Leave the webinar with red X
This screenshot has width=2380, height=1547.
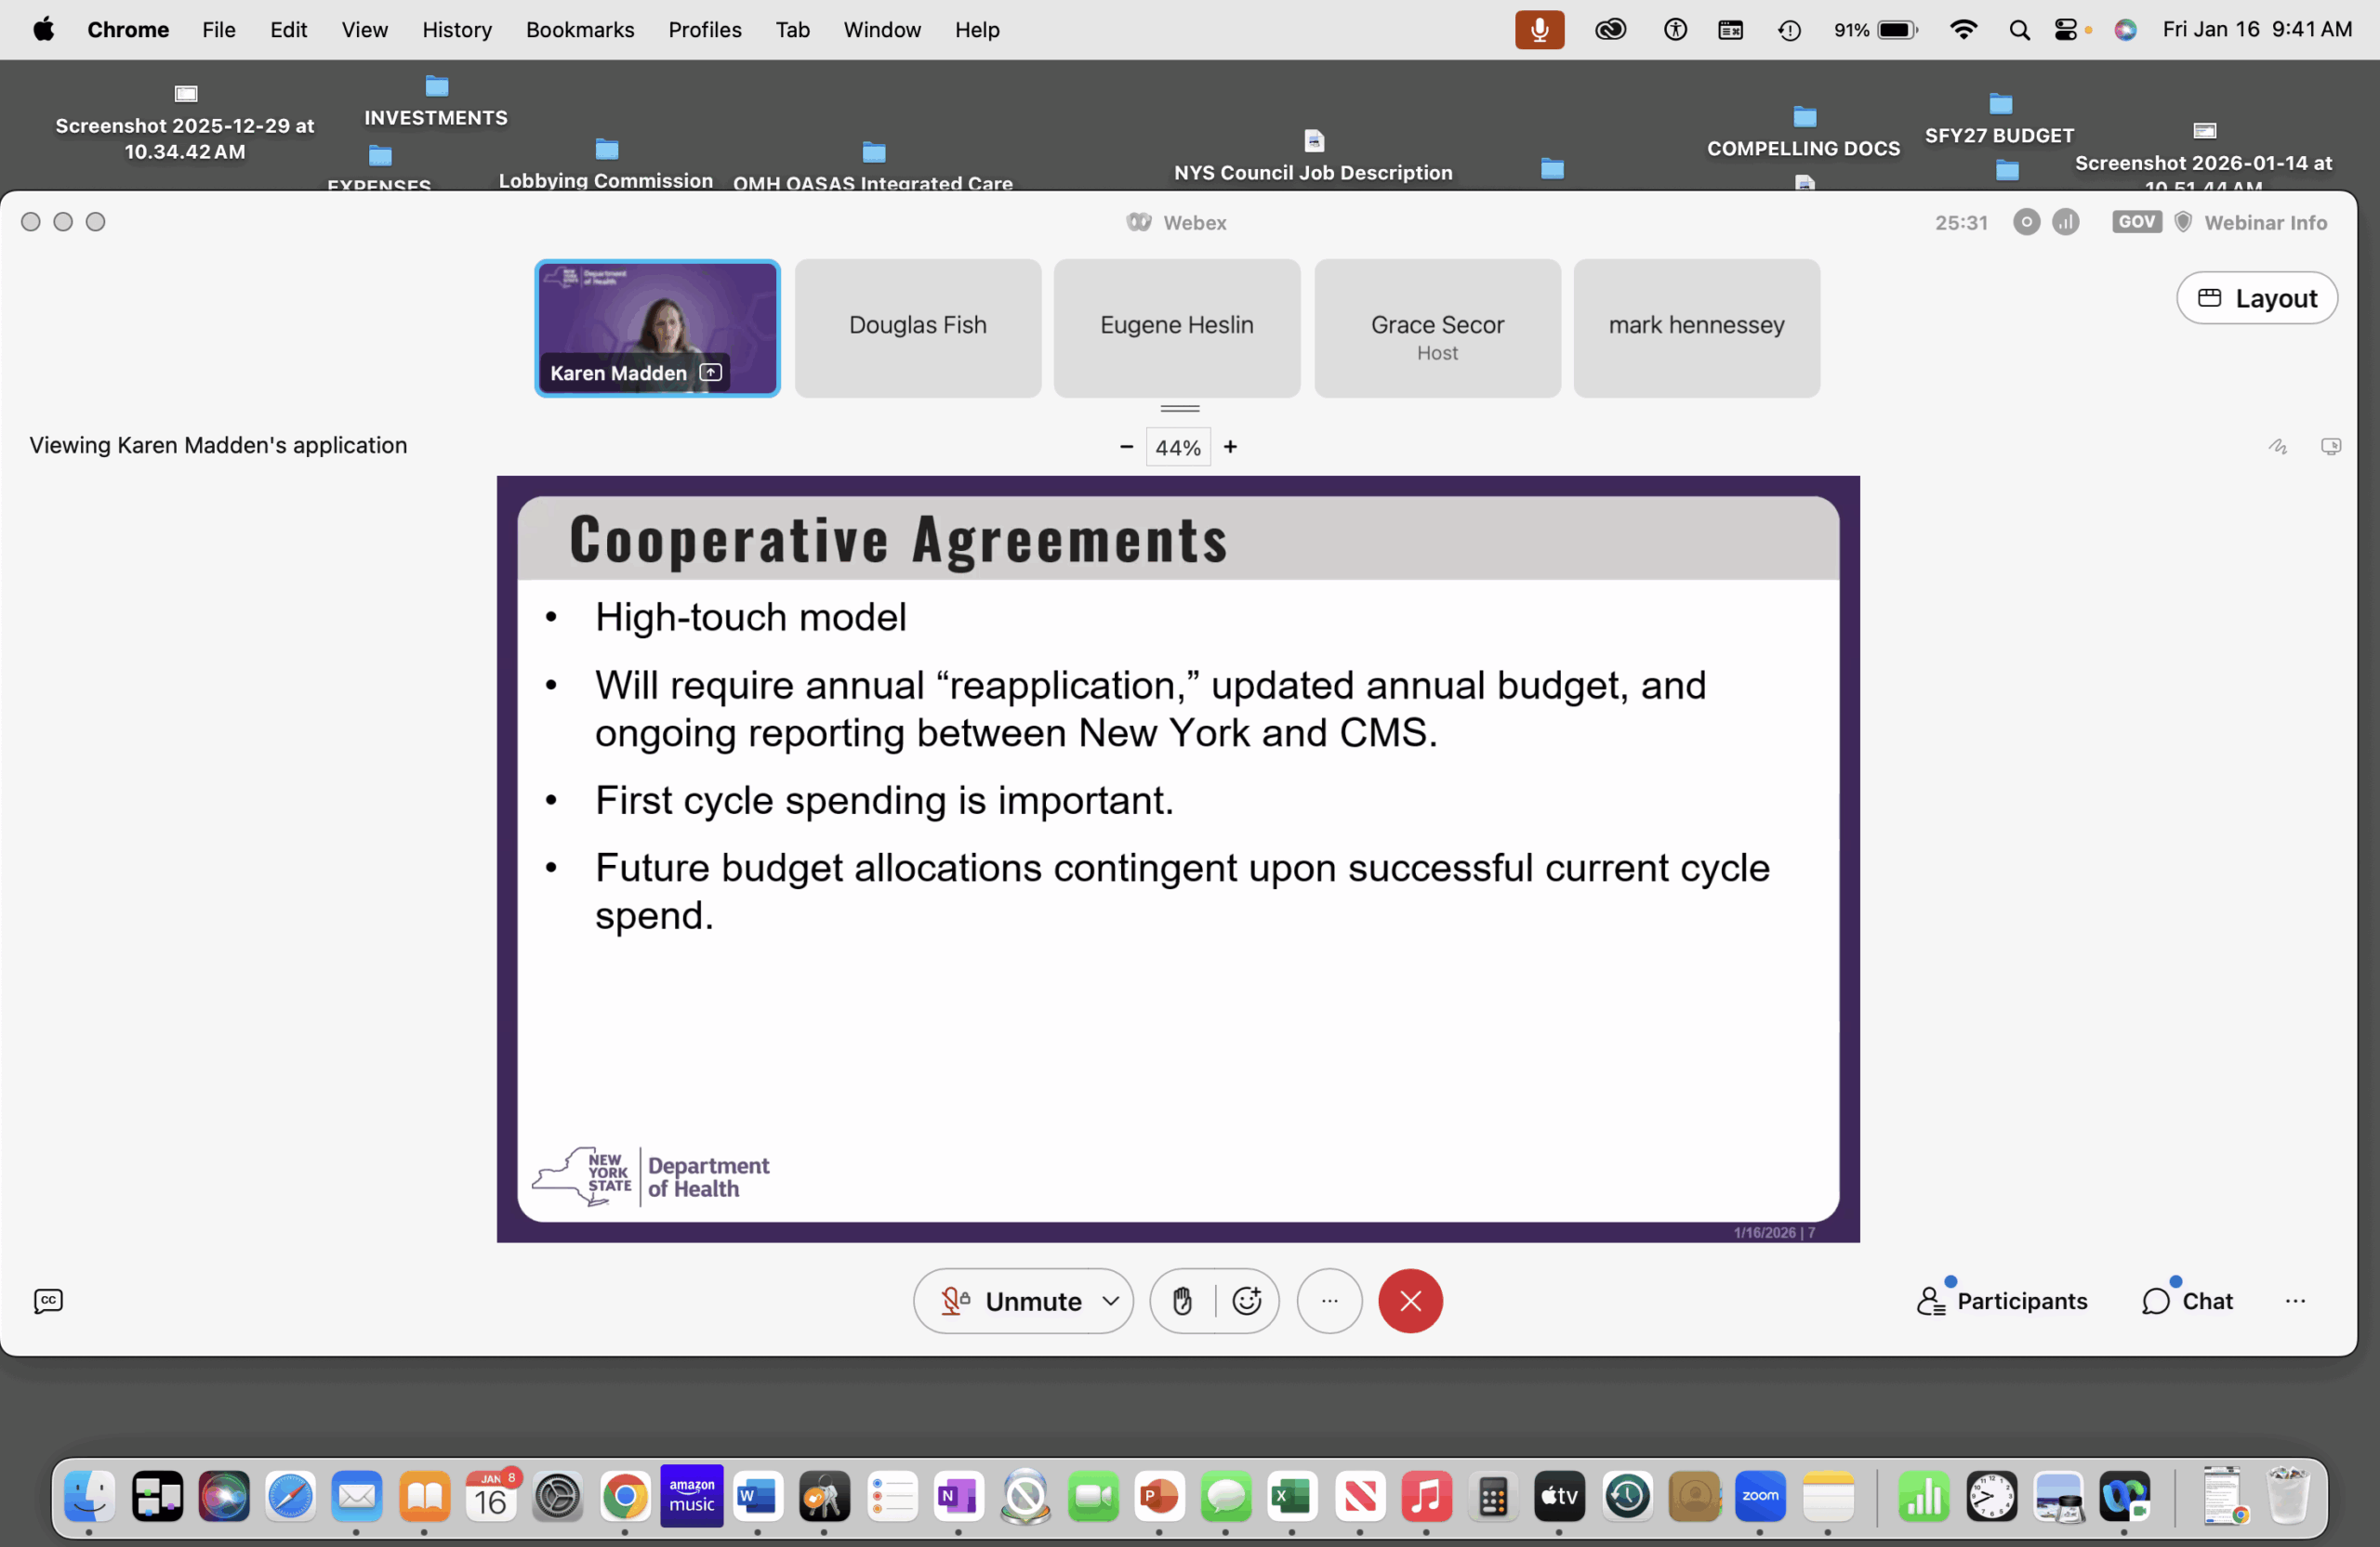(x=1410, y=1300)
